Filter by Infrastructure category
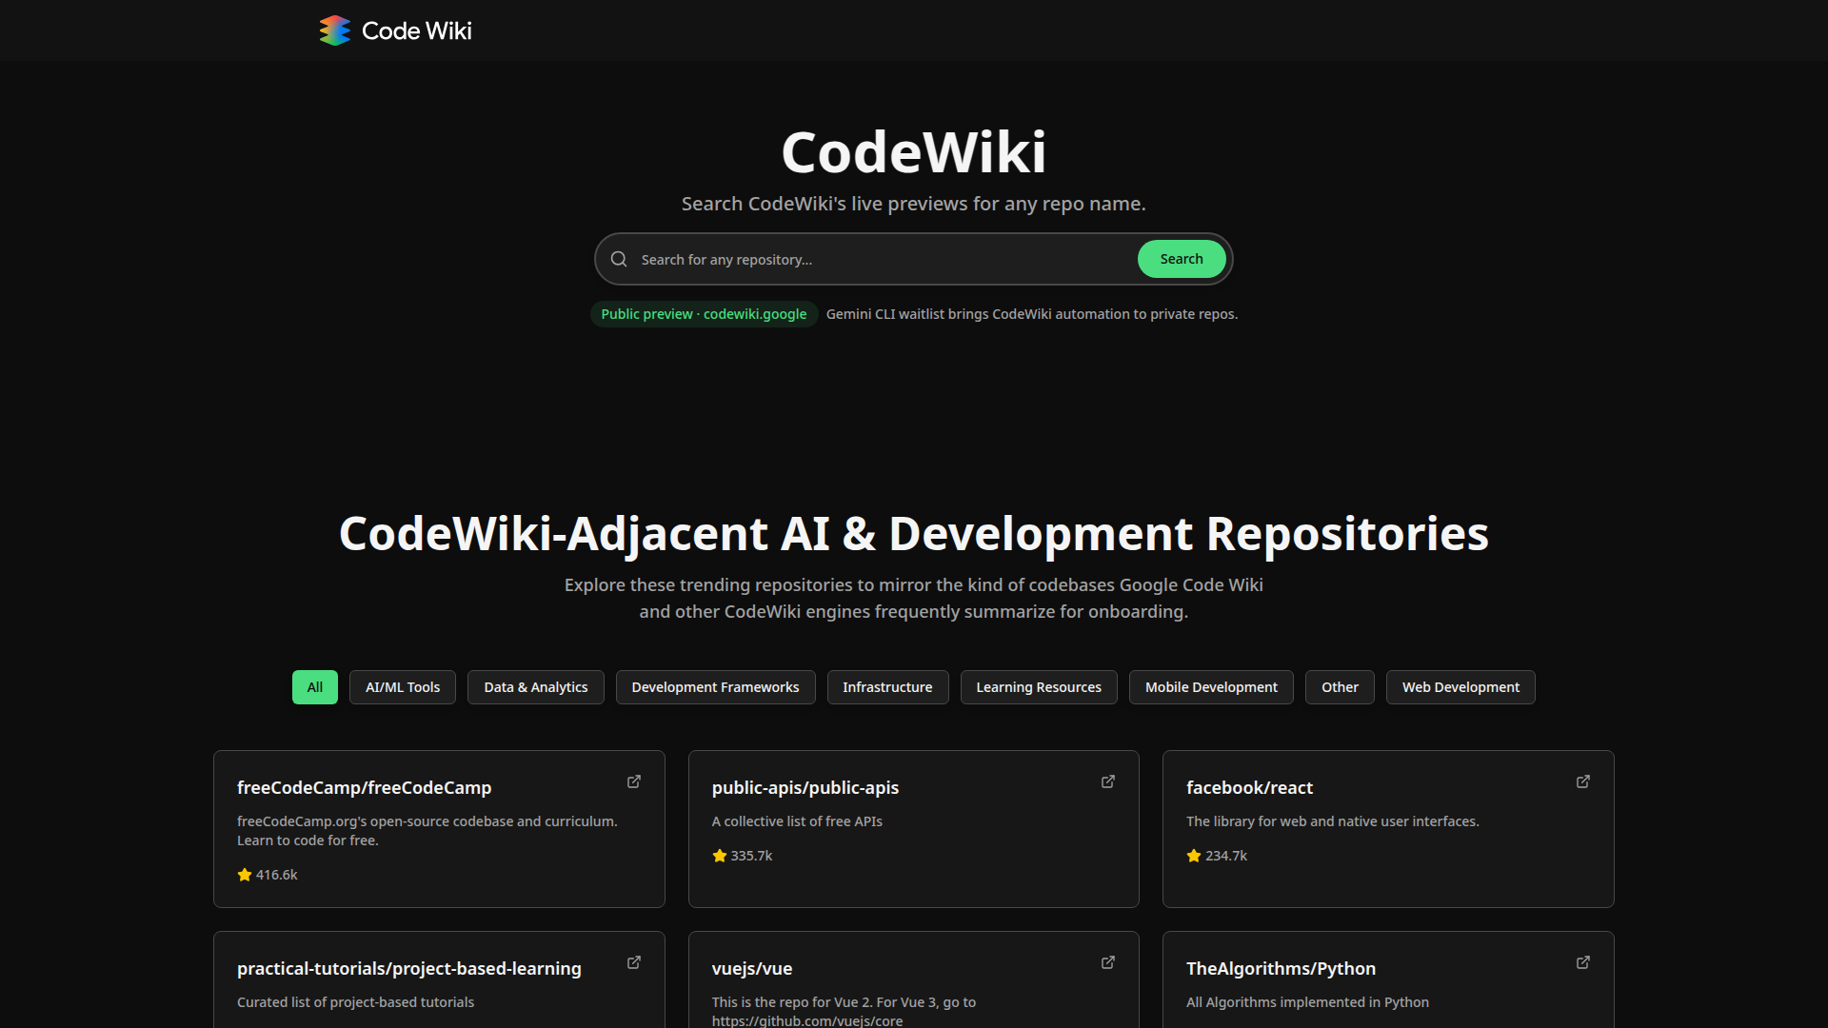The image size is (1828, 1028). 887,687
